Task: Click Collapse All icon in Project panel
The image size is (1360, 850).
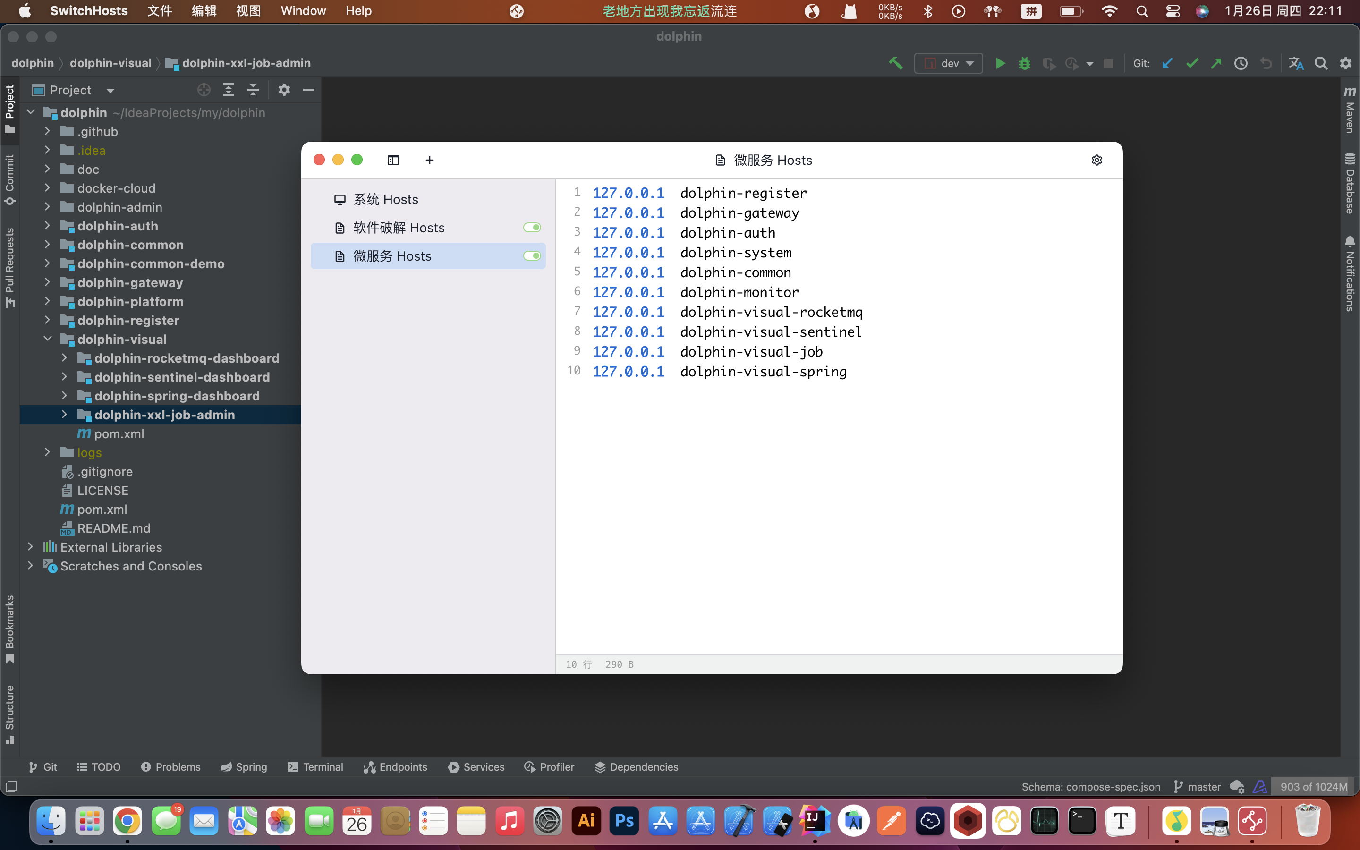Action: pyautogui.click(x=253, y=90)
